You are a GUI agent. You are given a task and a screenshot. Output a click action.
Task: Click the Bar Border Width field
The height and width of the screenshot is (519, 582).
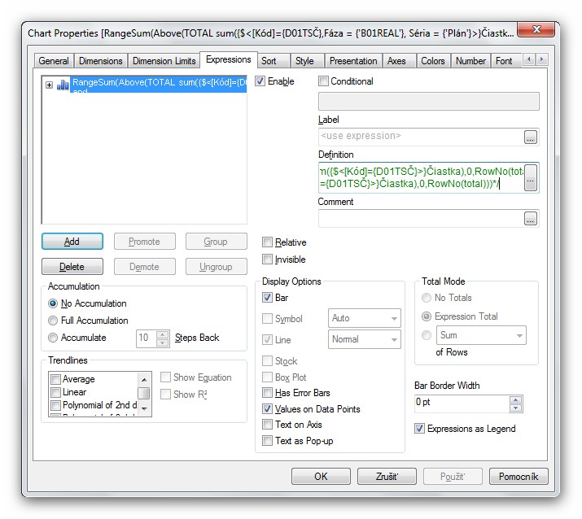(462, 403)
